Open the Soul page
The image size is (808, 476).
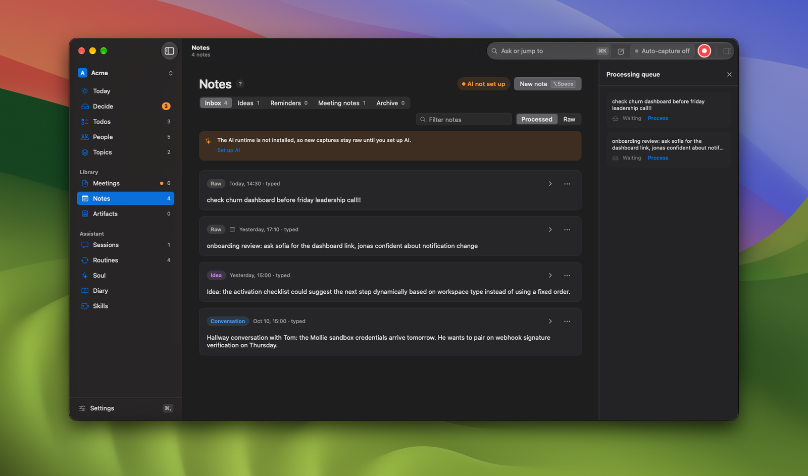pos(125,276)
